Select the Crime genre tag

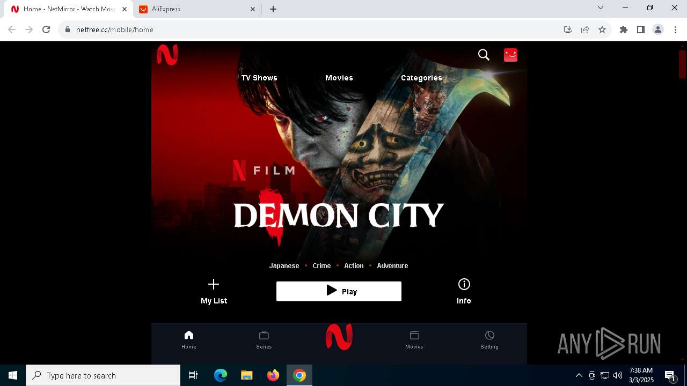[321, 266]
